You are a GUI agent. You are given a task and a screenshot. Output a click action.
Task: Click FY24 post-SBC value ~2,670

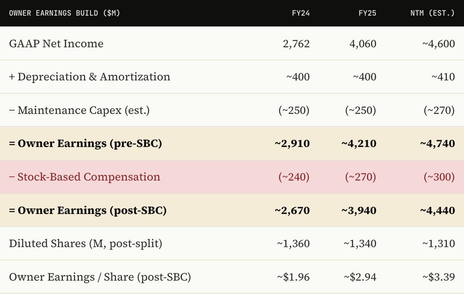pyautogui.click(x=292, y=210)
